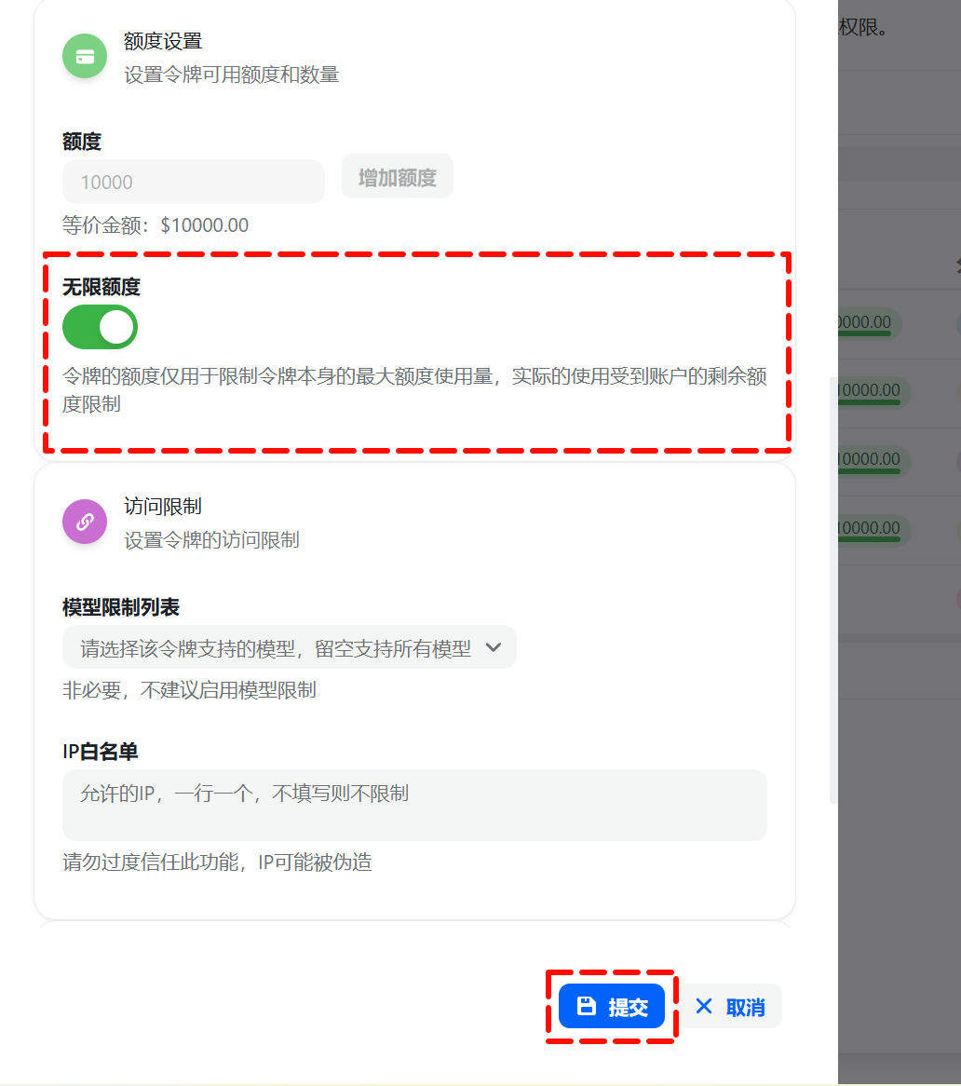The width and height of the screenshot is (961, 1086).
Task: Select the 额度设置 section heading
Action: pyautogui.click(x=163, y=42)
